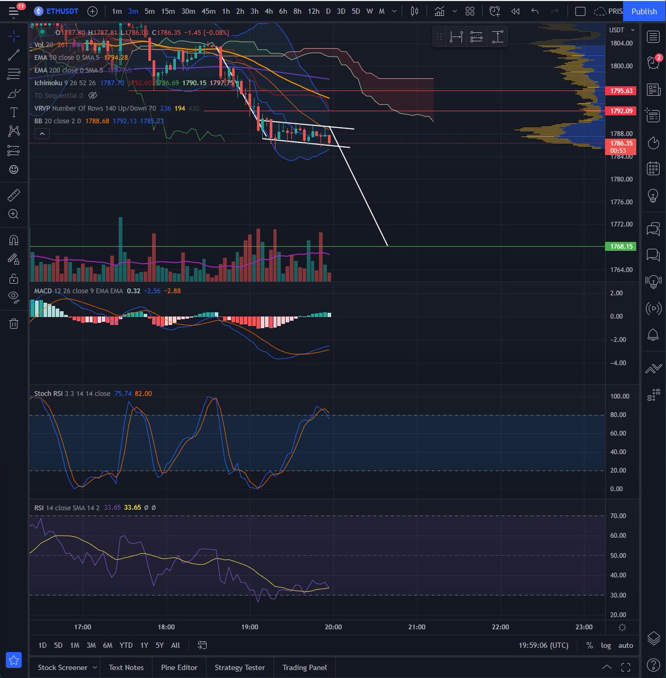Expand the timeframe list dropdown arrow
This screenshot has width=666, height=678.
394,11
